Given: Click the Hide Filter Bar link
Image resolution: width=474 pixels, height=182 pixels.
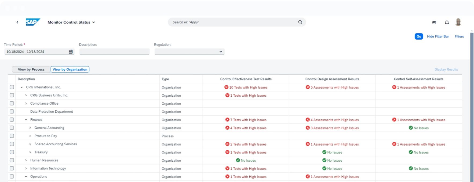Looking at the screenshot, I should pos(437,36).
